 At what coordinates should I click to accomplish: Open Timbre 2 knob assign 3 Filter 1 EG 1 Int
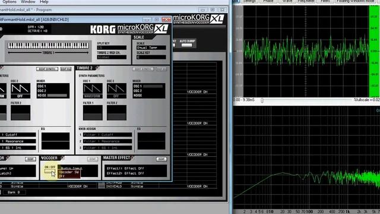(x=107, y=147)
